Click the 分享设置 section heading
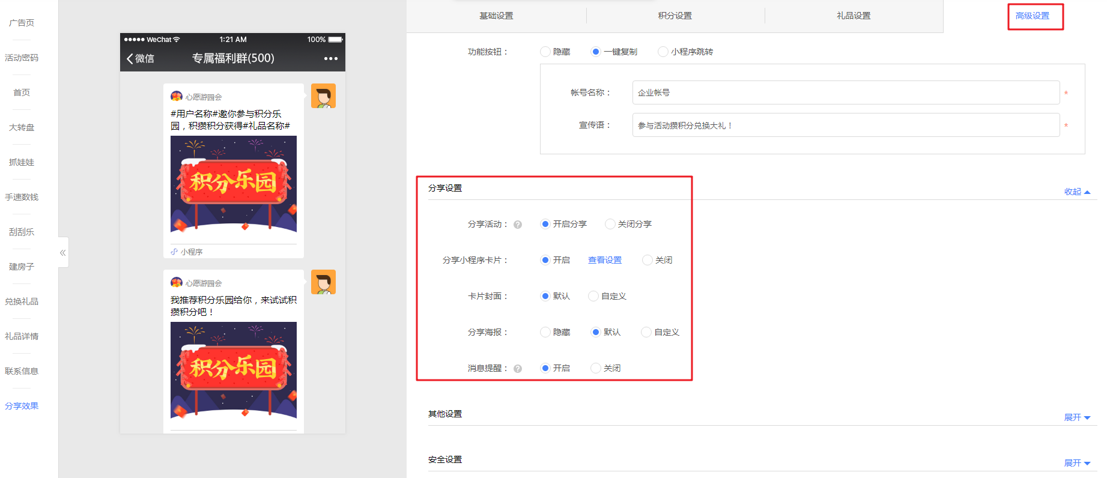The width and height of the screenshot is (1107, 478). [445, 188]
